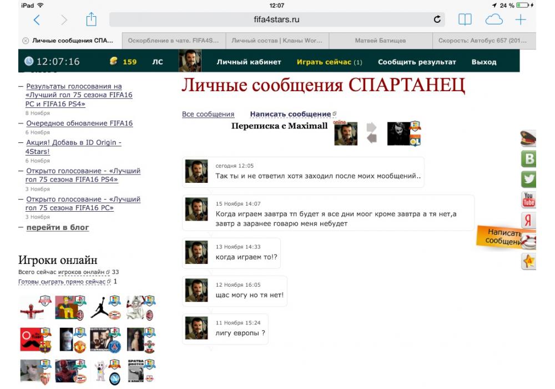The image size is (555, 389).
Task: Click the VK social sidebar icon
Action: pyautogui.click(x=528, y=159)
